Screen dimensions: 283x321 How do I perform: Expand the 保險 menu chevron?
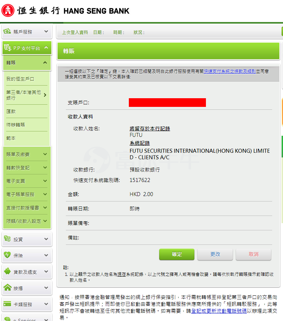pyautogui.click(x=46, y=255)
